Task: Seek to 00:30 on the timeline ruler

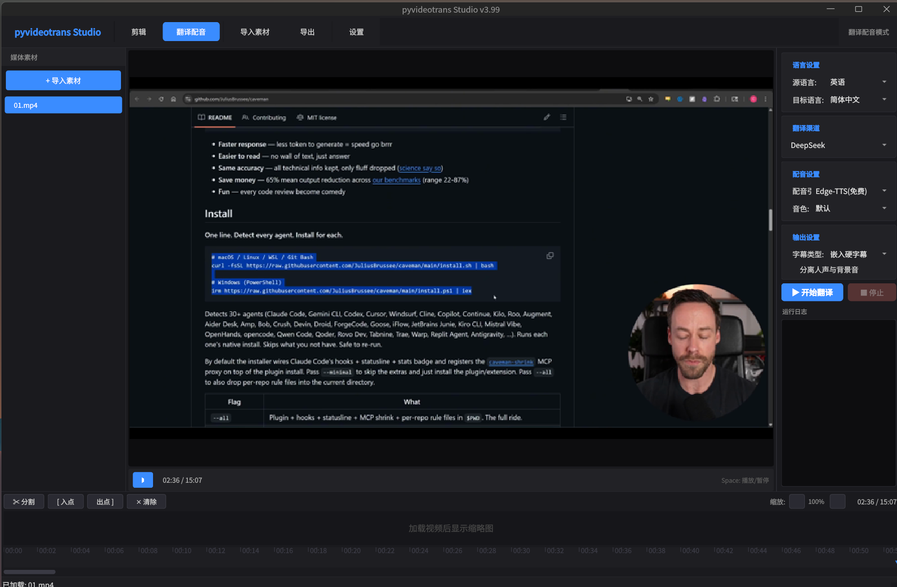Action: coord(521,550)
